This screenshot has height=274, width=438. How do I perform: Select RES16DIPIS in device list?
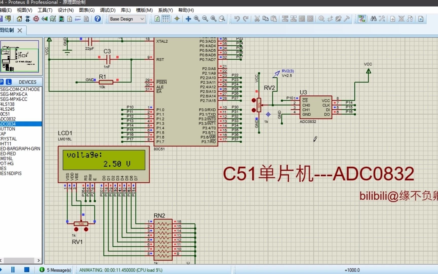pyautogui.click(x=21, y=174)
